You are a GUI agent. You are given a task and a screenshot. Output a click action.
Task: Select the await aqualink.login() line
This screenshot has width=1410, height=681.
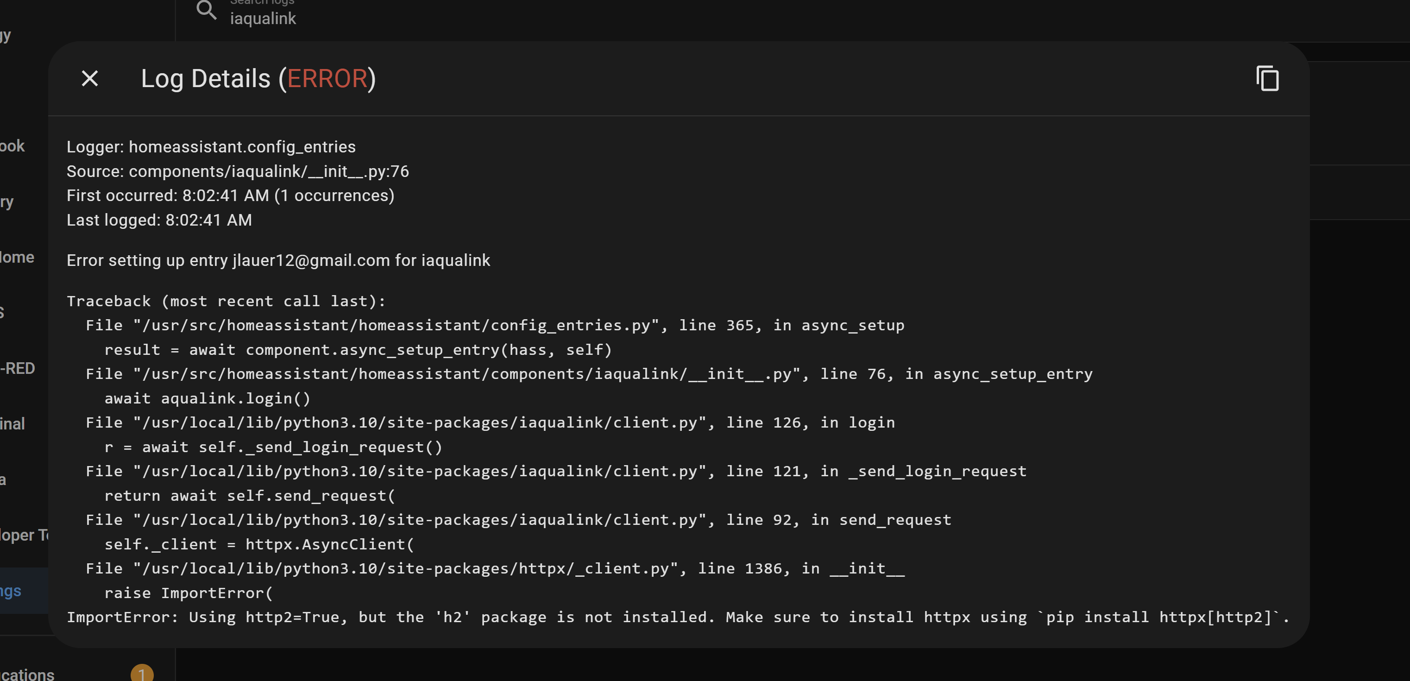click(x=208, y=398)
